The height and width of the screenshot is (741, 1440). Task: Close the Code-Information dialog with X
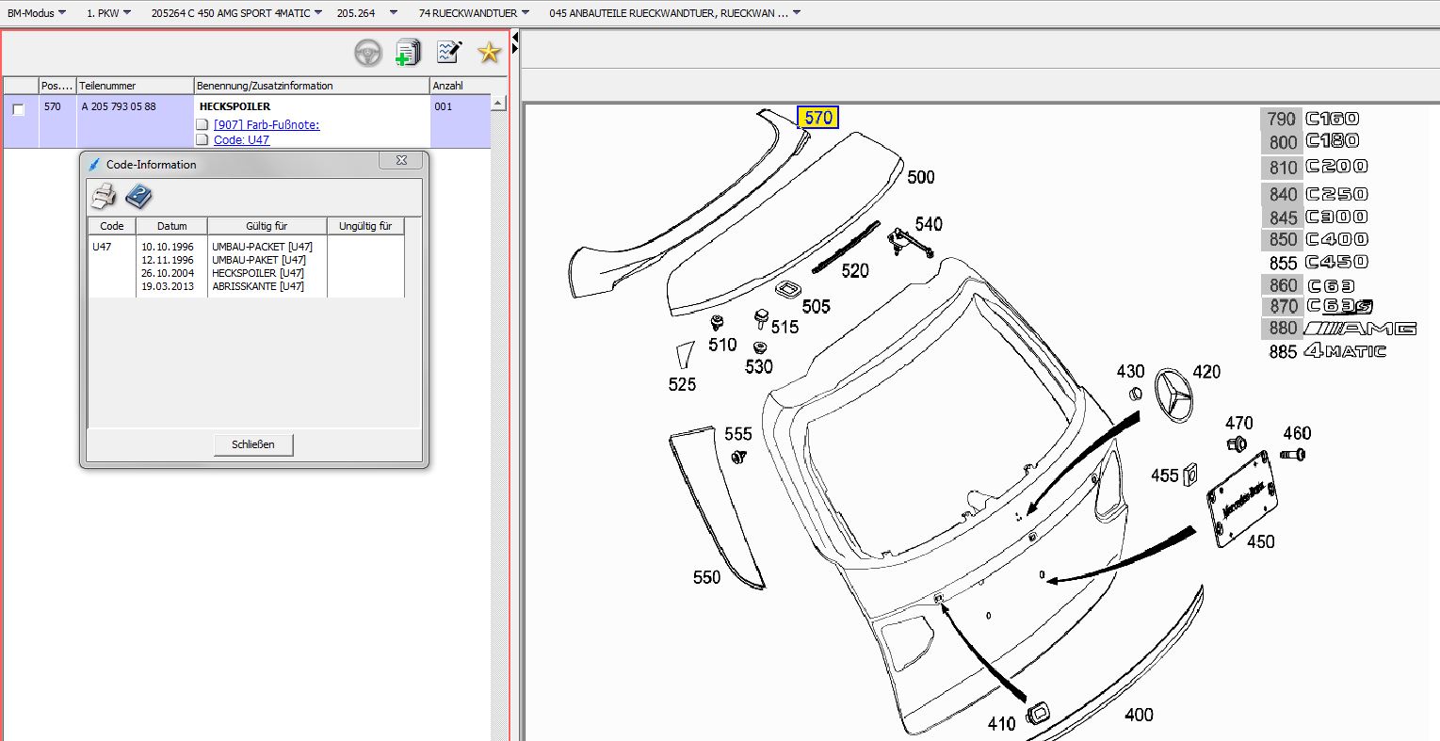(x=401, y=161)
